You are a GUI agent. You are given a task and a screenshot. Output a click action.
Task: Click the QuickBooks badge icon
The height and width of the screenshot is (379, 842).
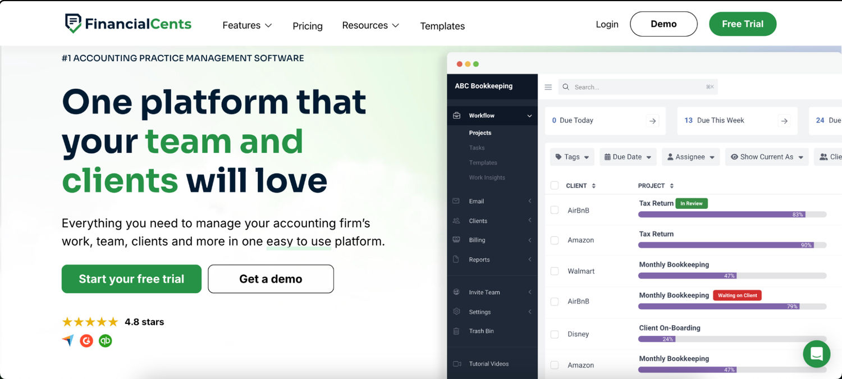click(x=105, y=340)
